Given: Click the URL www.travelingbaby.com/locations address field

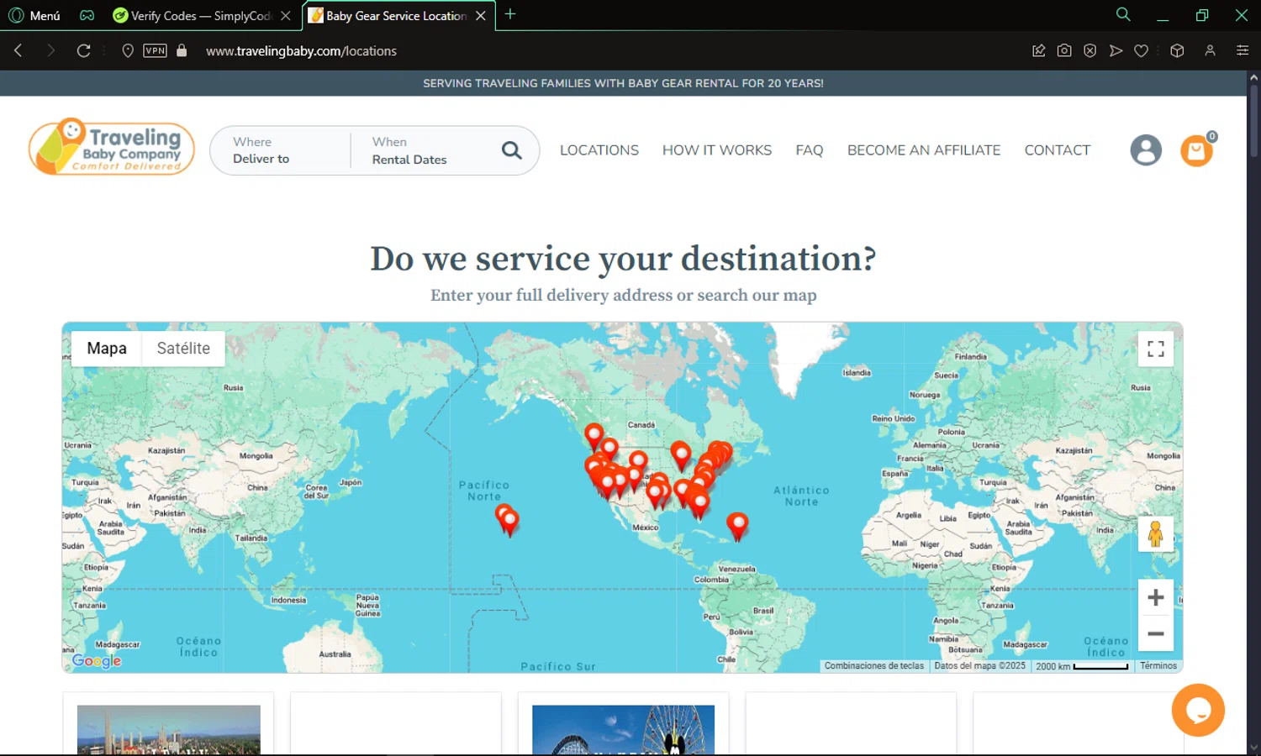Looking at the screenshot, I should pos(301,50).
